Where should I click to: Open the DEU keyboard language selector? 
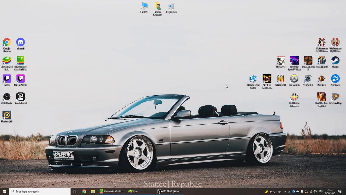(x=321, y=191)
